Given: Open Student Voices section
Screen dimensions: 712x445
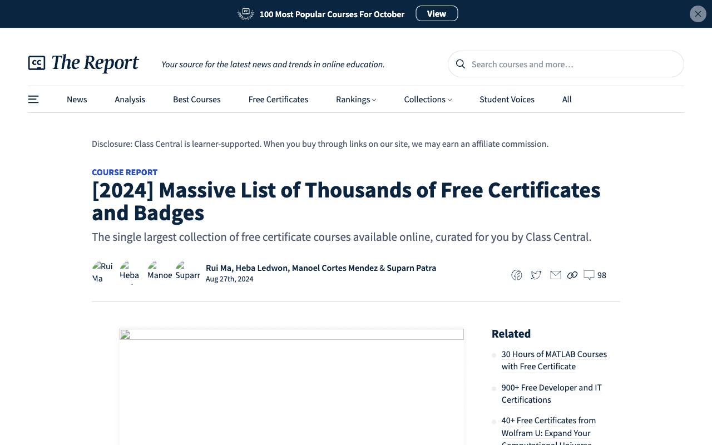Looking at the screenshot, I should (x=507, y=100).
